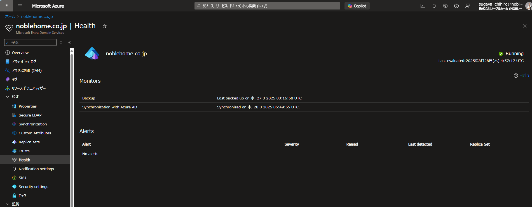The width and height of the screenshot is (532, 207).
Task: Click the Last backed up timestamp
Action: coord(259,98)
